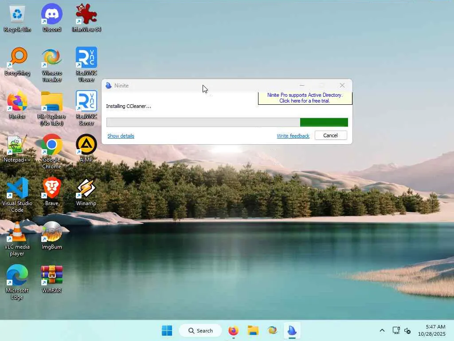Select the ImgBurn desktop shortcut
The image size is (454, 341).
(51, 235)
